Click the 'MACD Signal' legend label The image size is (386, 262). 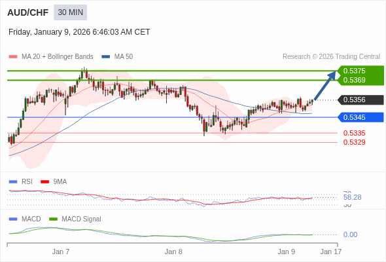pyautogui.click(x=82, y=219)
